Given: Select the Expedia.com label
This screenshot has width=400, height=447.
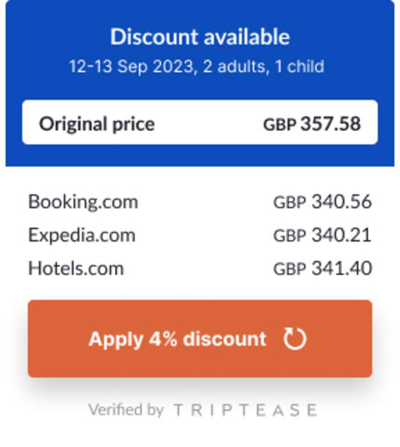Looking at the screenshot, I should pos(82,235).
